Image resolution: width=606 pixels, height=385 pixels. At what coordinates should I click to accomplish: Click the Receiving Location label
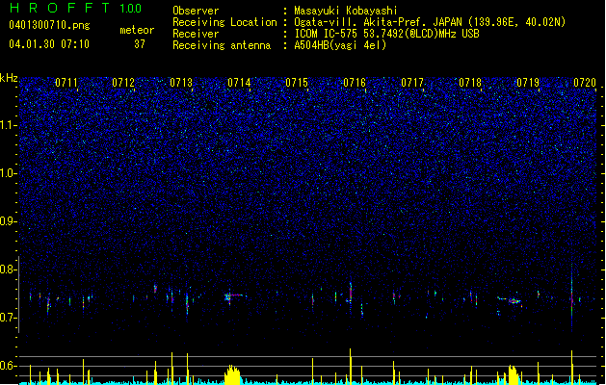click(x=224, y=22)
